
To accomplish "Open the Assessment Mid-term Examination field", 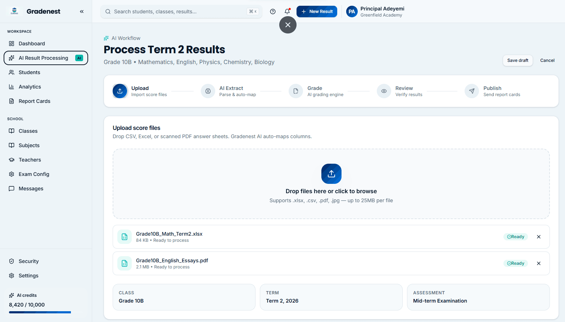I will click(x=478, y=297).
